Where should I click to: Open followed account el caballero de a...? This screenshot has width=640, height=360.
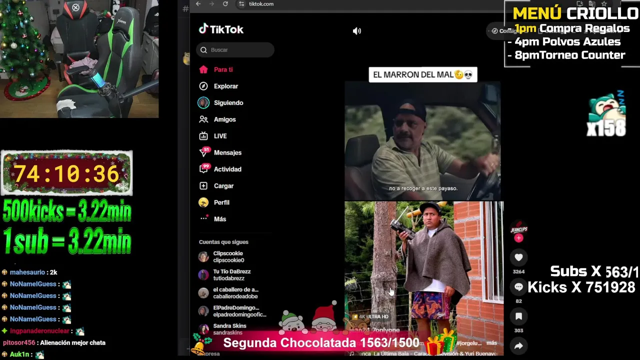click(x=235, y=293)
